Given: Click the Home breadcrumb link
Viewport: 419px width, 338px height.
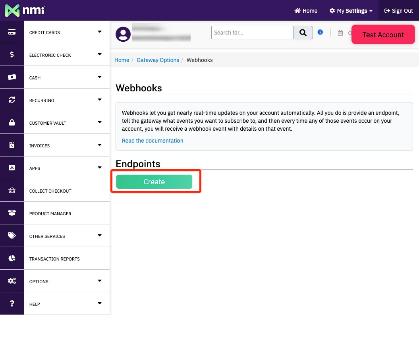Looking at the screenshot, I should [x=122, y=60].
